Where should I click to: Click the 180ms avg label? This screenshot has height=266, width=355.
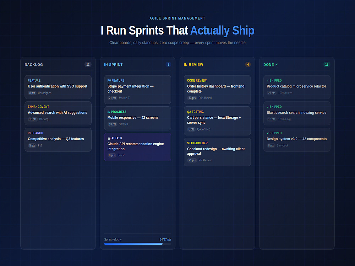pos(284,119)
